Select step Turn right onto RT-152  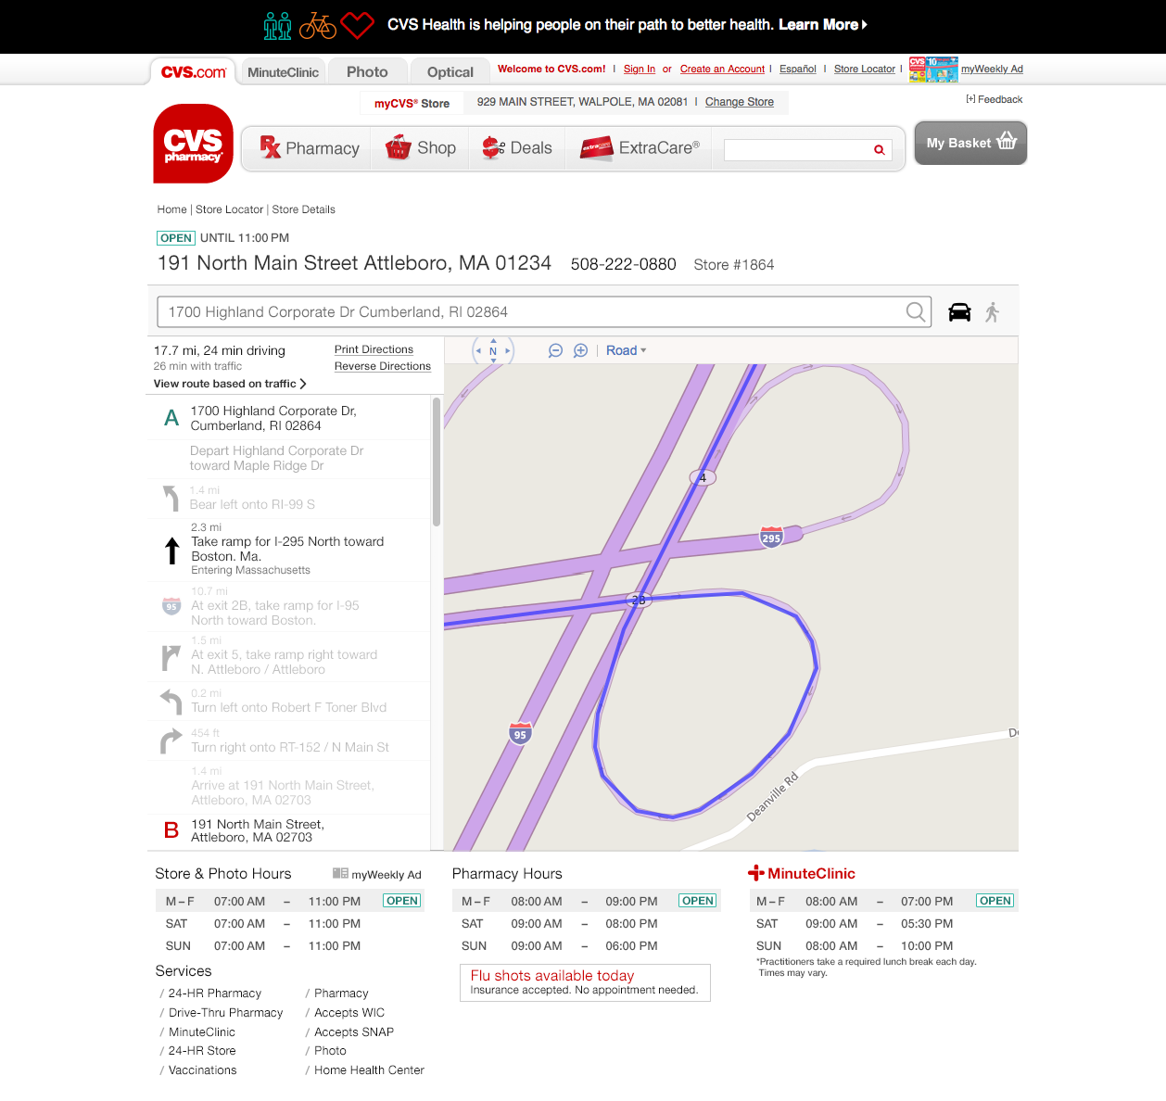289,740
